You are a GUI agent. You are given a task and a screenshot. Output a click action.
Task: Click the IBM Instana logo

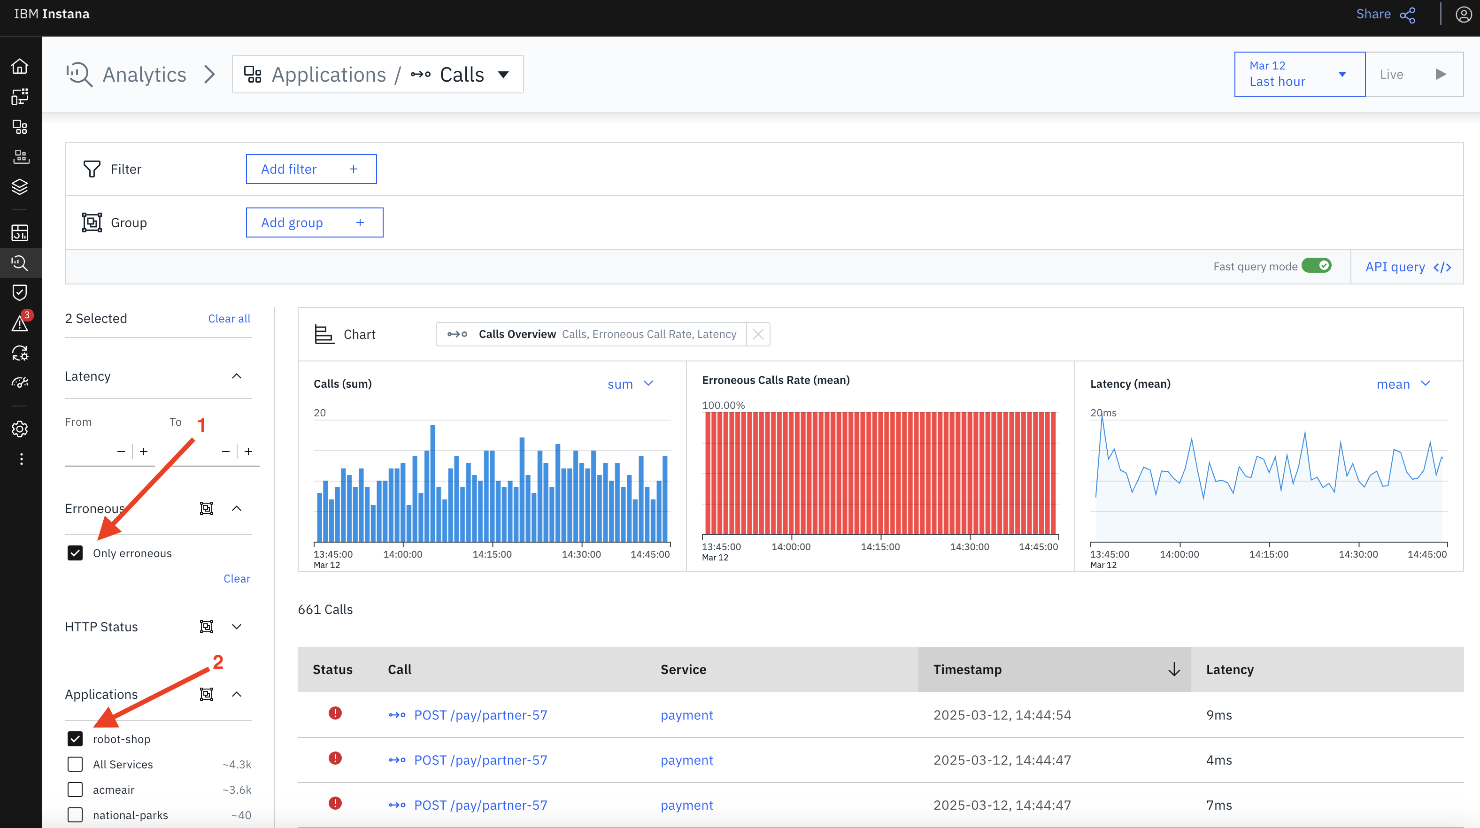click(52, 15)
